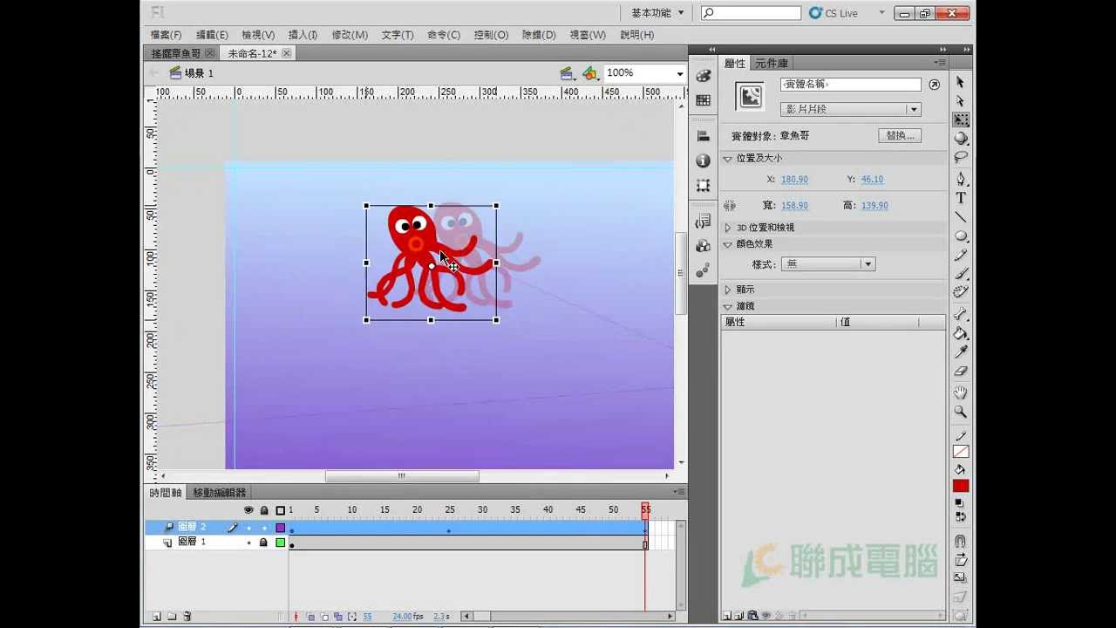Collapse the 濾鏡 section

tap(727, 307)
